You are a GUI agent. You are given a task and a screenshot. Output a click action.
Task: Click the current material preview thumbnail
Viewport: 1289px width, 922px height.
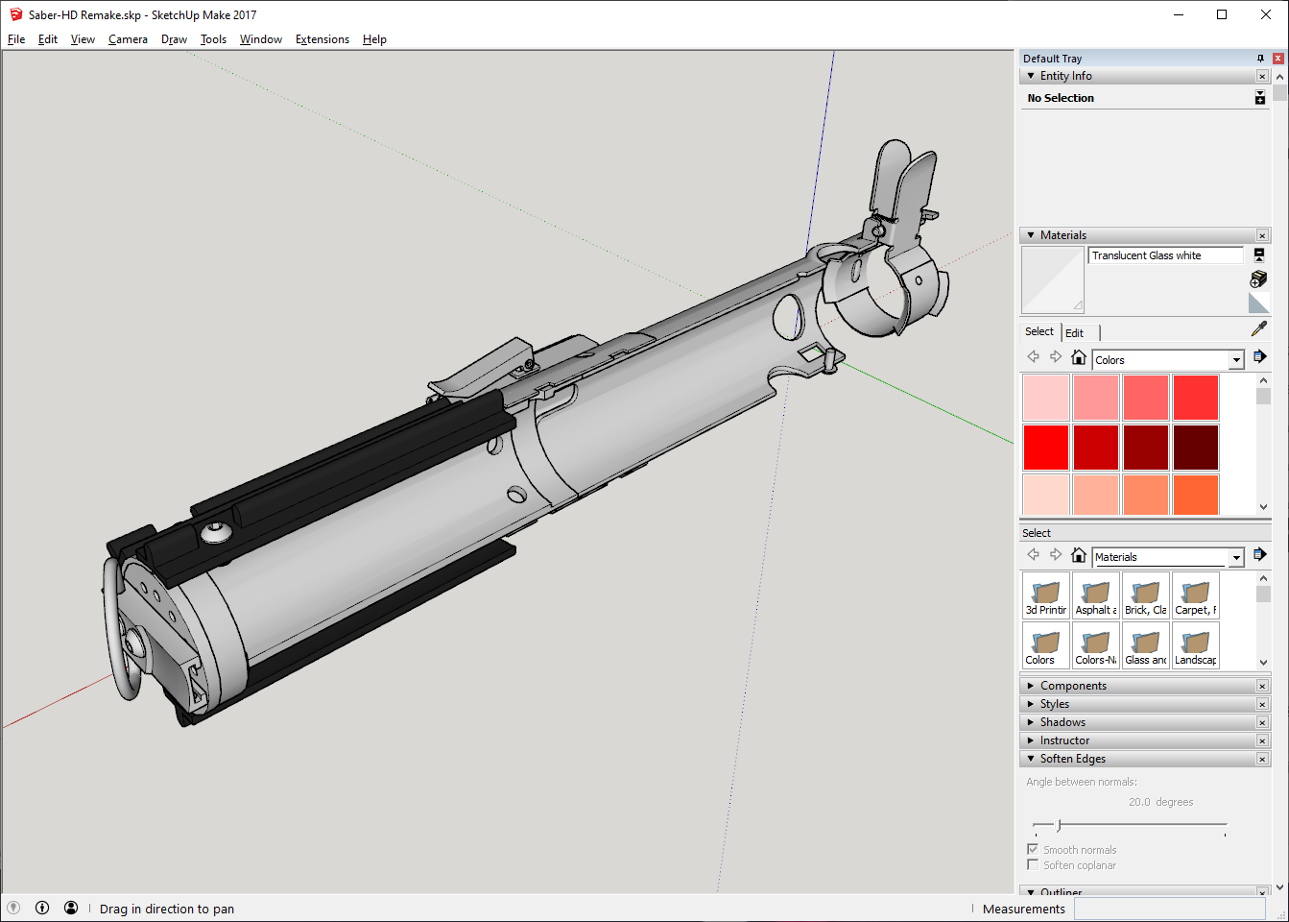1053,279
